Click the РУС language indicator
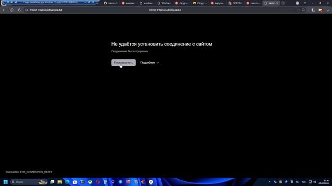Image resolution: width=332 pixels, height=186 pixels. pyautogui.click(x=303, y=182)
